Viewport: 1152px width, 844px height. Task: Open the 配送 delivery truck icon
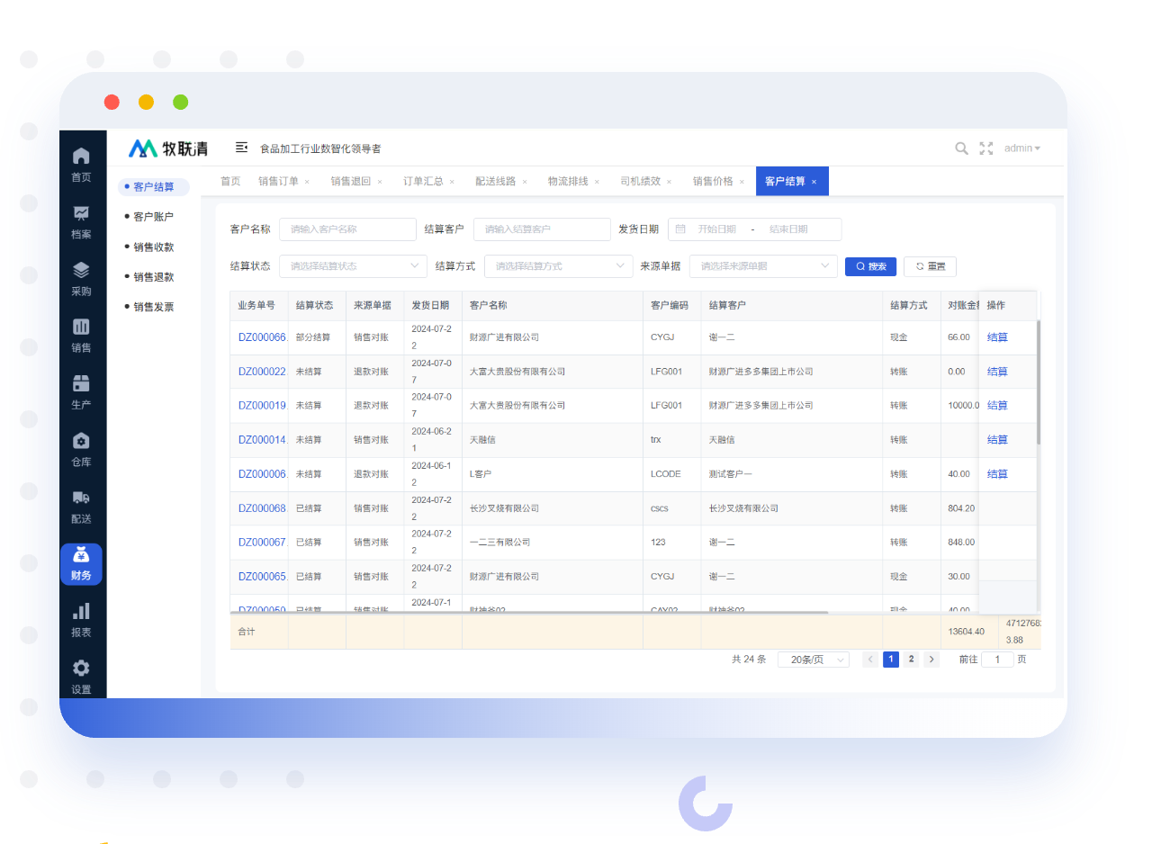click(x=81, y=498)
